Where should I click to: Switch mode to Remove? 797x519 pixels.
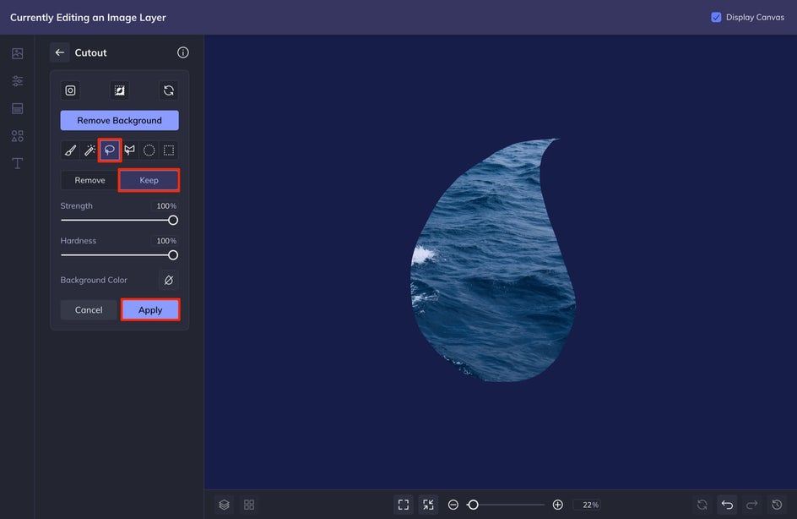pos(90,180)
